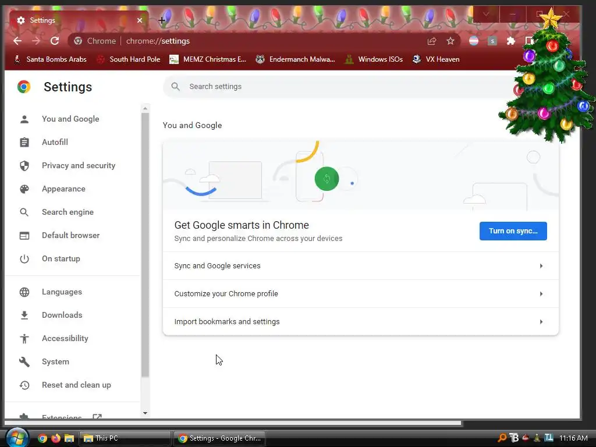Open file explorer from the quick launch bar

pyautogui.click(x=69, y=438)
